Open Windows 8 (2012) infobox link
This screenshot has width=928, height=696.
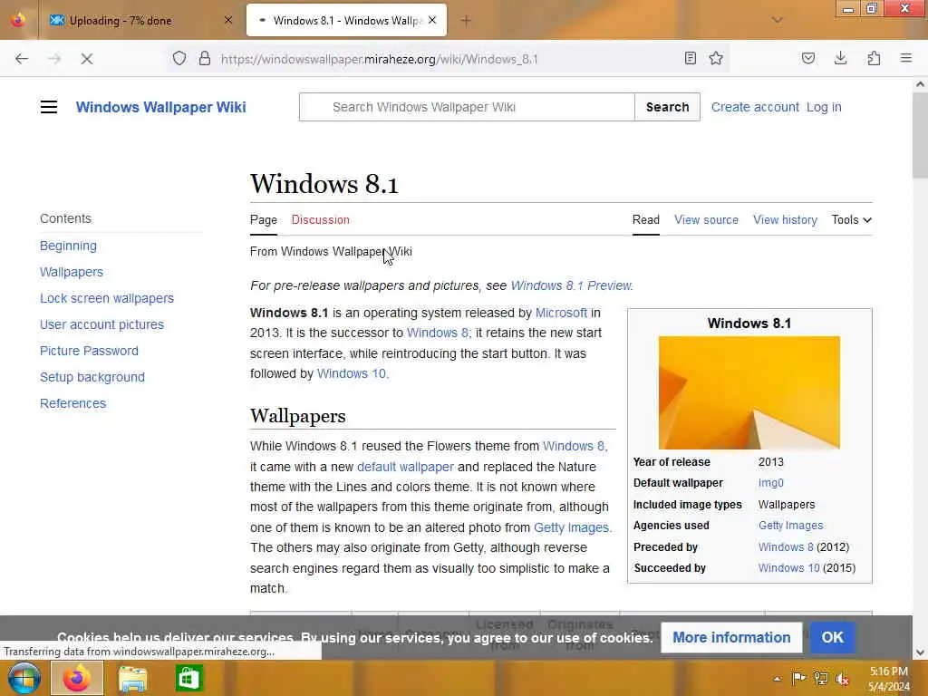click(786, 546)
